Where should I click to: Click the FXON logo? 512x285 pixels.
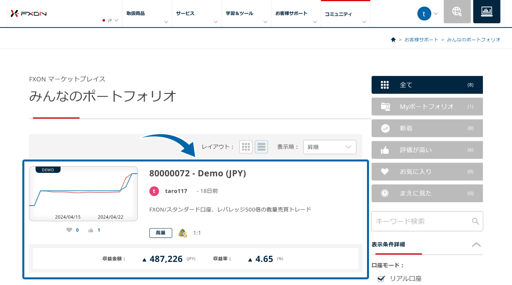tap(29, 14)
